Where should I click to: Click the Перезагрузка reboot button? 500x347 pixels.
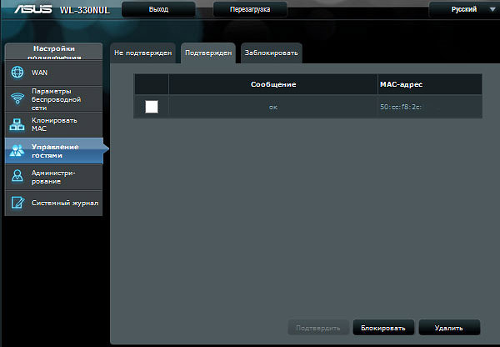coord(250,9)
